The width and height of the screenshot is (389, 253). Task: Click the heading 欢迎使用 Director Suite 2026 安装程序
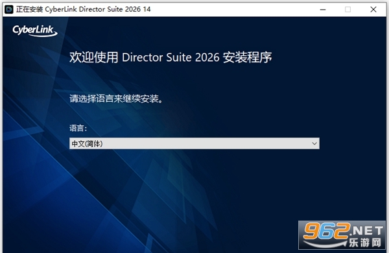pos(171,57)
